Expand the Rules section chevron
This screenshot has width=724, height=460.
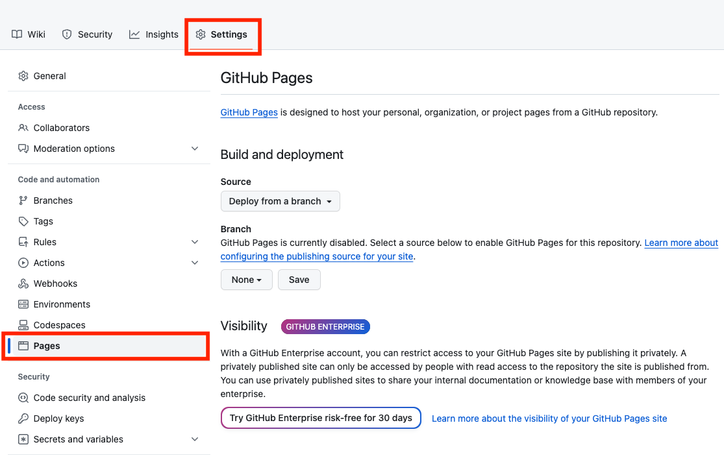tap(195, 242)
